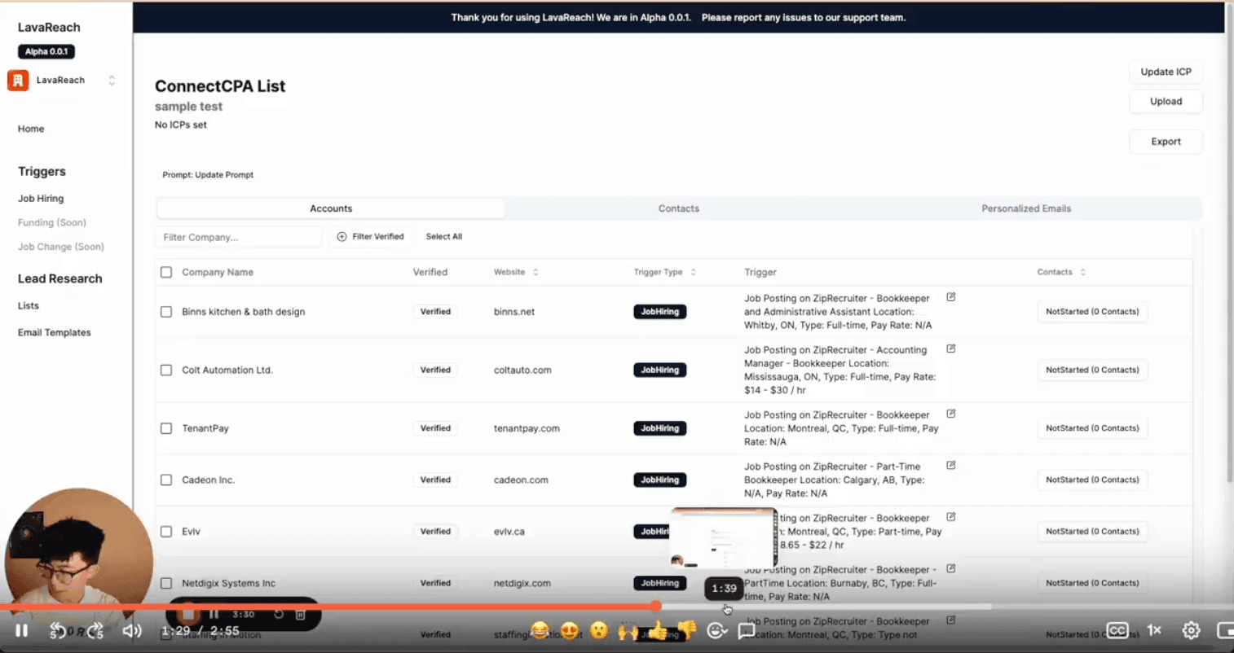Change the 1× playback speed
This screenshot has height=653, width=1234.
tap(1154, 630)
